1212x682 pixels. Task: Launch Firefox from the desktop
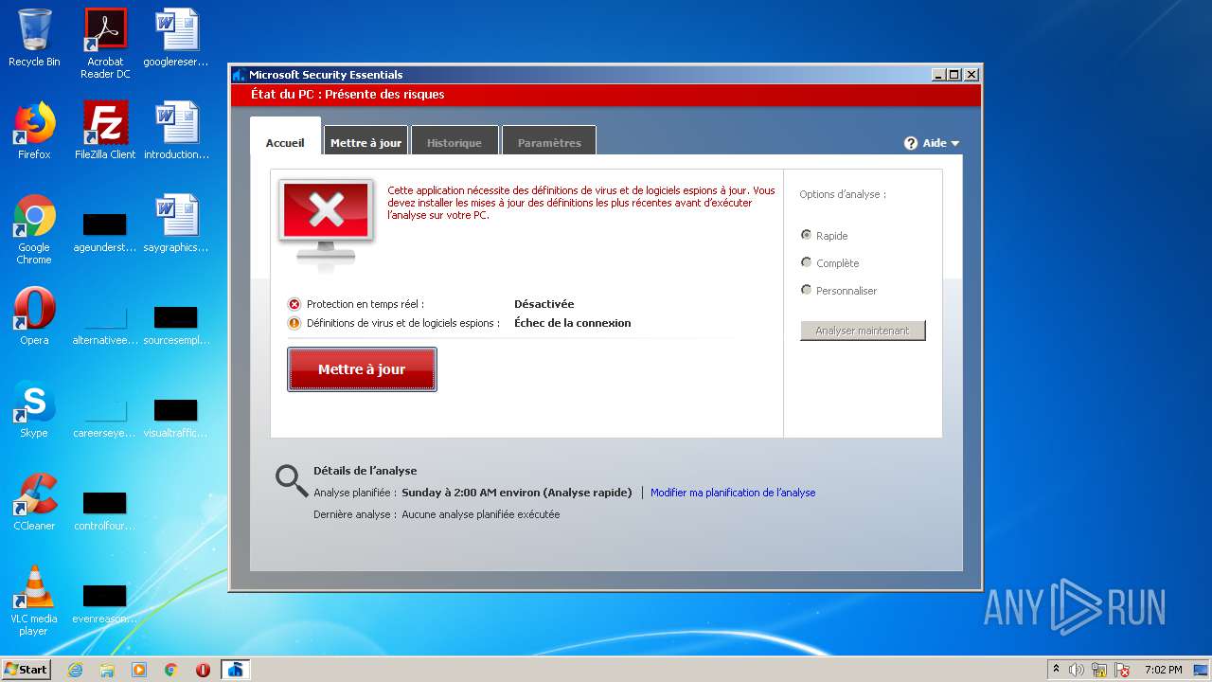coord(34,131)
